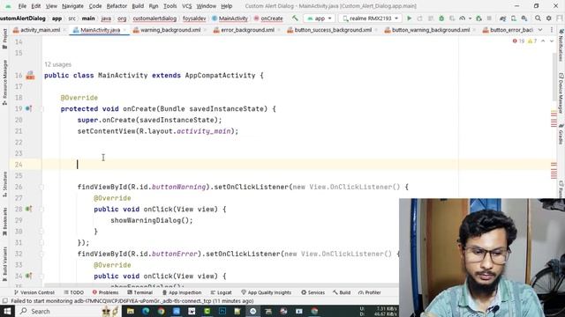This screenshot has height=317, width=565.
Task: Open the Problems tool window
Action: point(105,292)
